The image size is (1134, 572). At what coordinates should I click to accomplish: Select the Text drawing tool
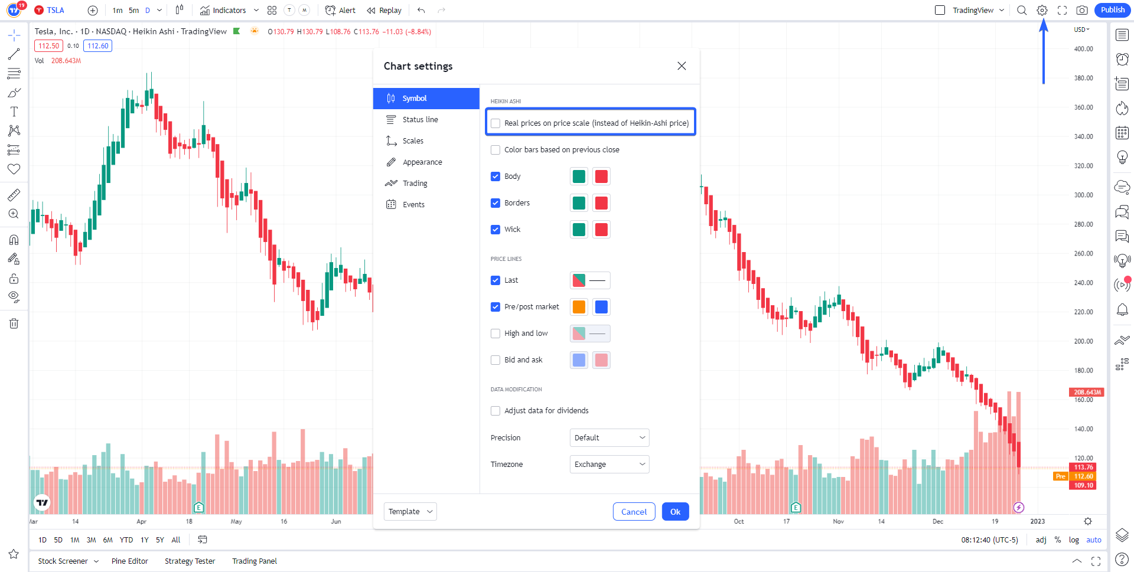click(14, 112)
